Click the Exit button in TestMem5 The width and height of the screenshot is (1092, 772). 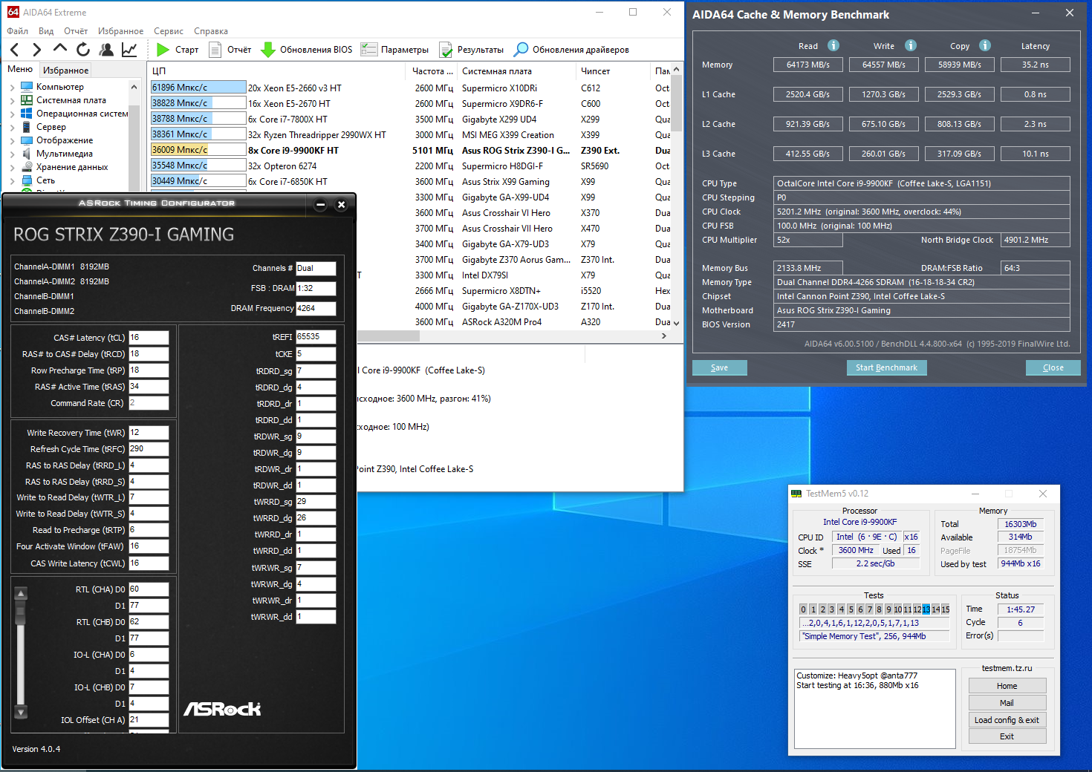pyautogui.click(x=1007, y=736)
